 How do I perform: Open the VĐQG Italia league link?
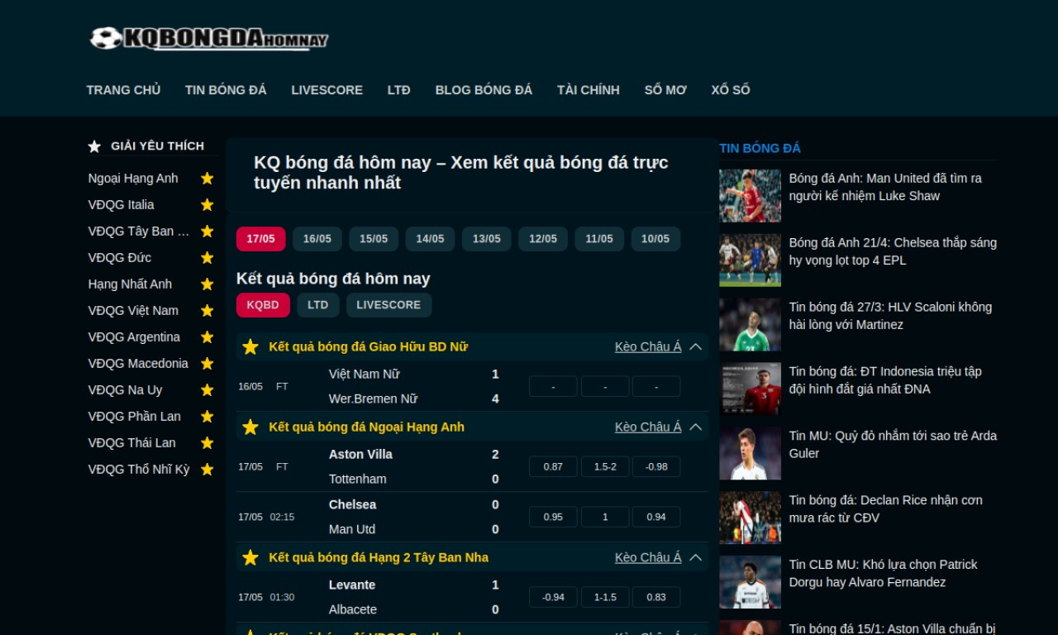122,205
